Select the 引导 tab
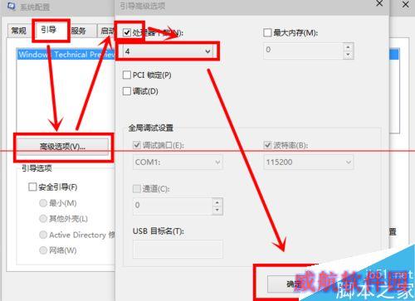 (x=49, y=30)
